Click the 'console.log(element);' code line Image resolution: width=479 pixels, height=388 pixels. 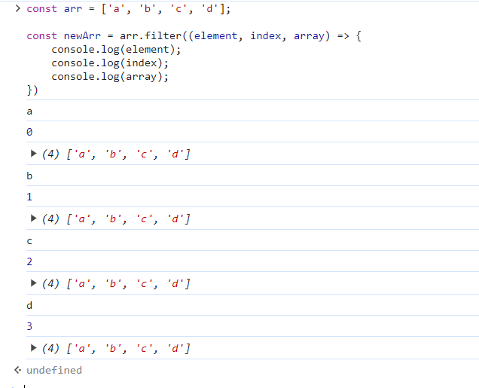pos(116,50)
